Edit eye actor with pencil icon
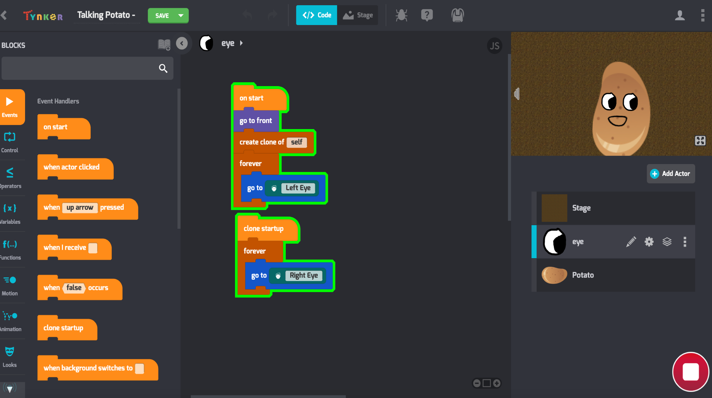This screenshot has width=712, height=398. pos(631,242)
